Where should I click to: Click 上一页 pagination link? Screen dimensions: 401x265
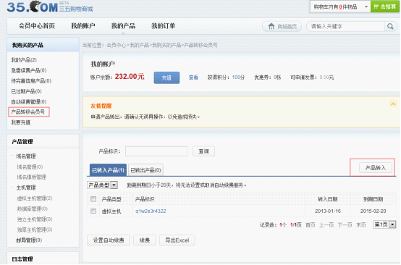tap(326, 225)
